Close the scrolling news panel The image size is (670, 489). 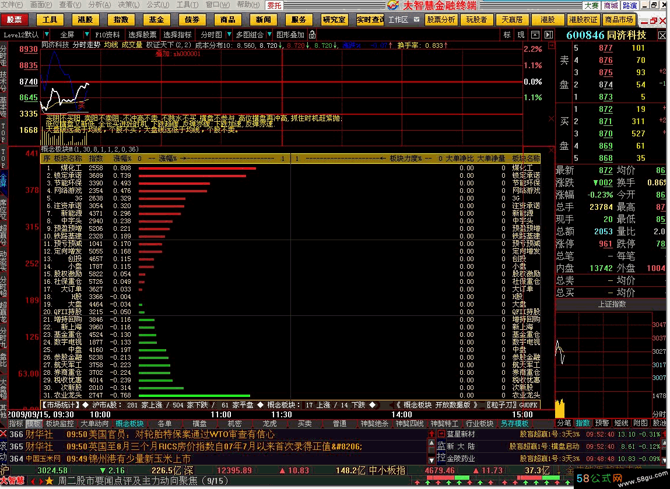[x=3, y=434]
